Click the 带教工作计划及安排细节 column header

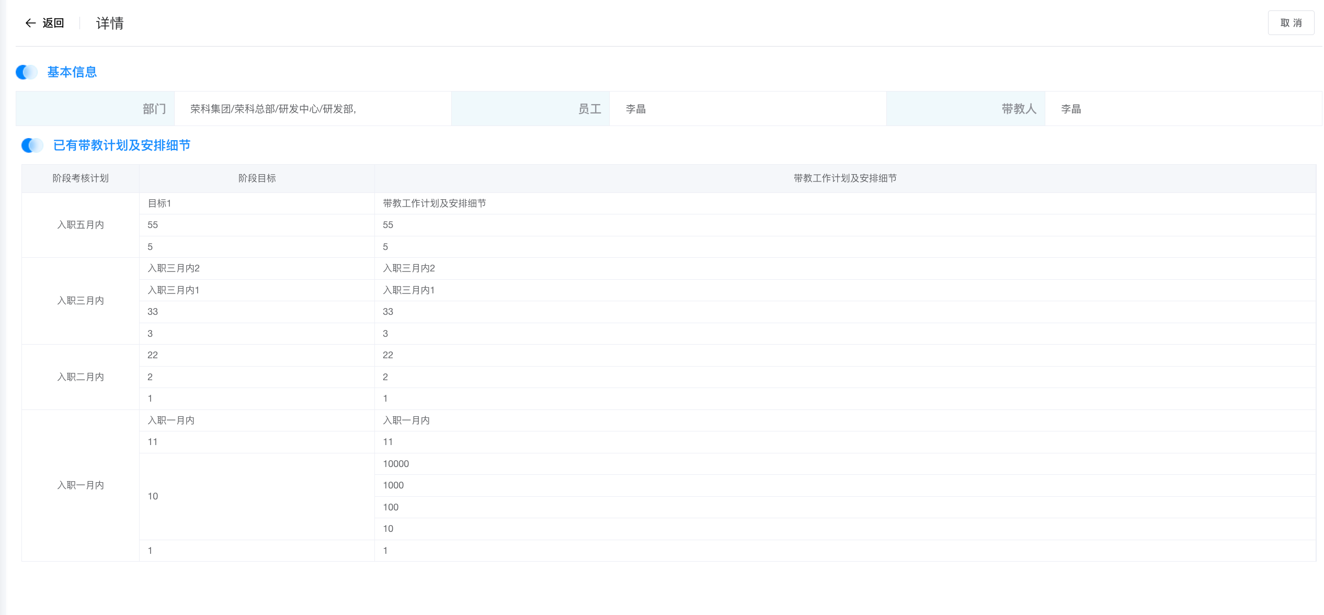[845, 178]
